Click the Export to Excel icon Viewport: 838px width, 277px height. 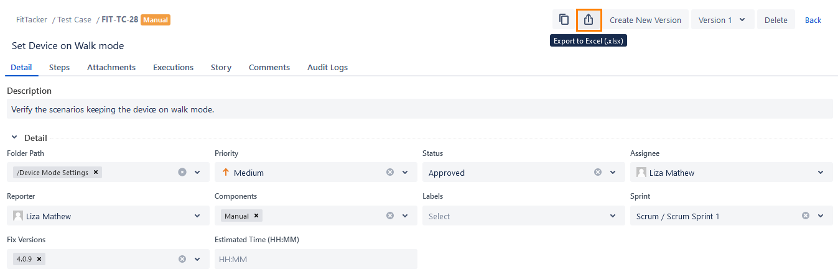(589, 19)
